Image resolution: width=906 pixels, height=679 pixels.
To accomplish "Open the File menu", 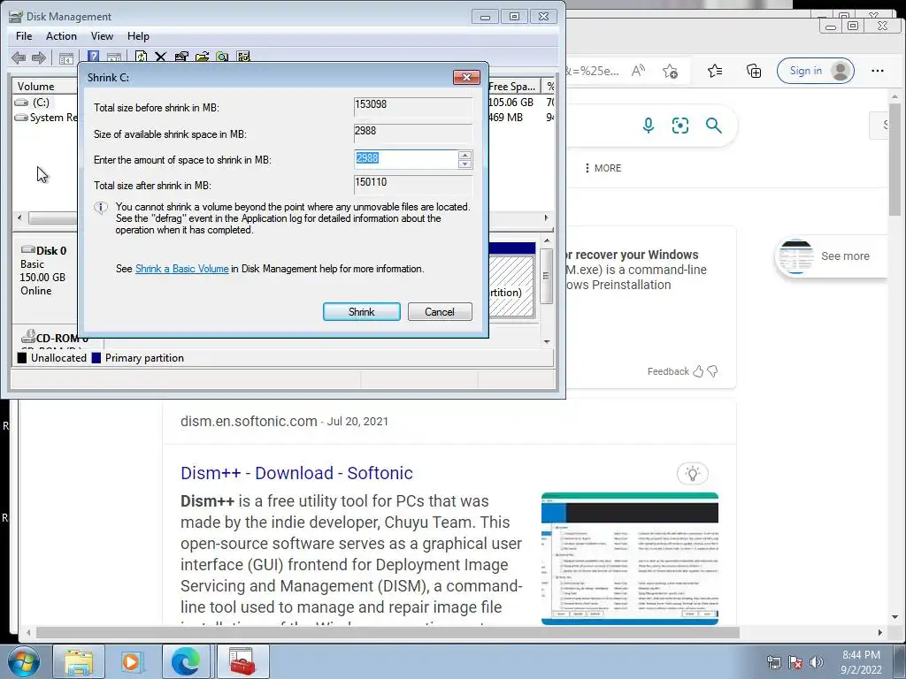I will [24, 35].
